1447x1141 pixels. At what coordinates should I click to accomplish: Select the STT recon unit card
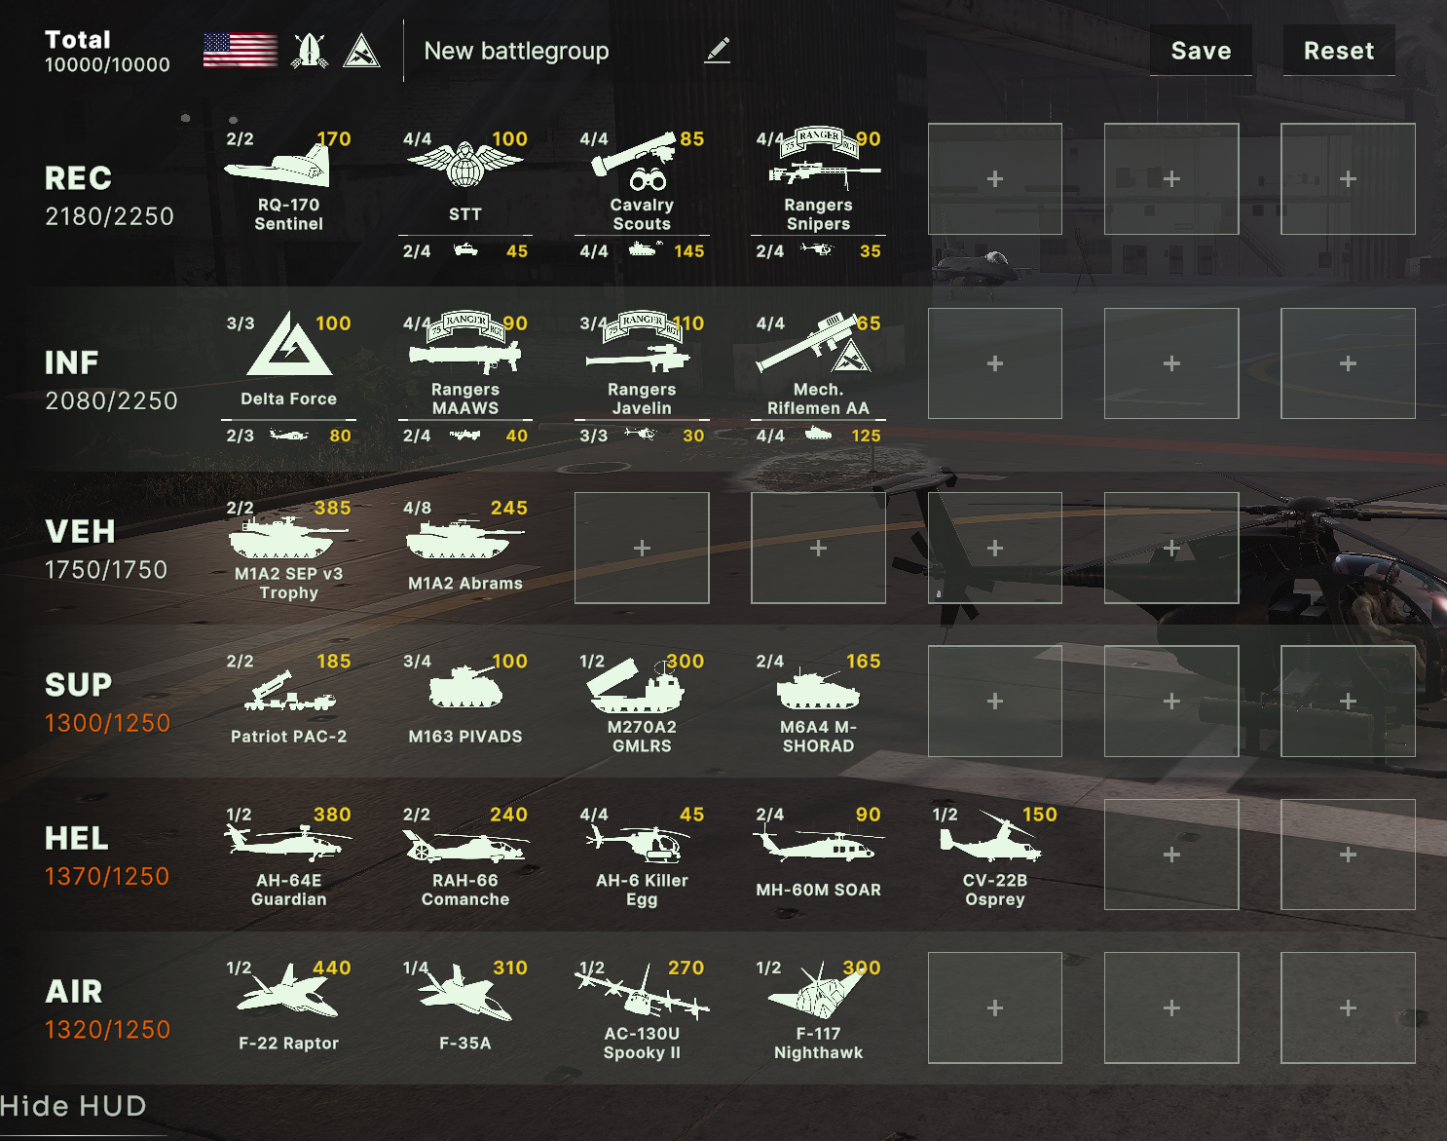465,178
